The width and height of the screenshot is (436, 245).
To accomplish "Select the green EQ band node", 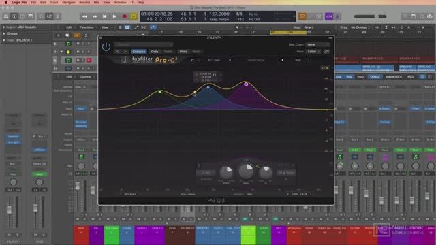I will coord(159,92).
